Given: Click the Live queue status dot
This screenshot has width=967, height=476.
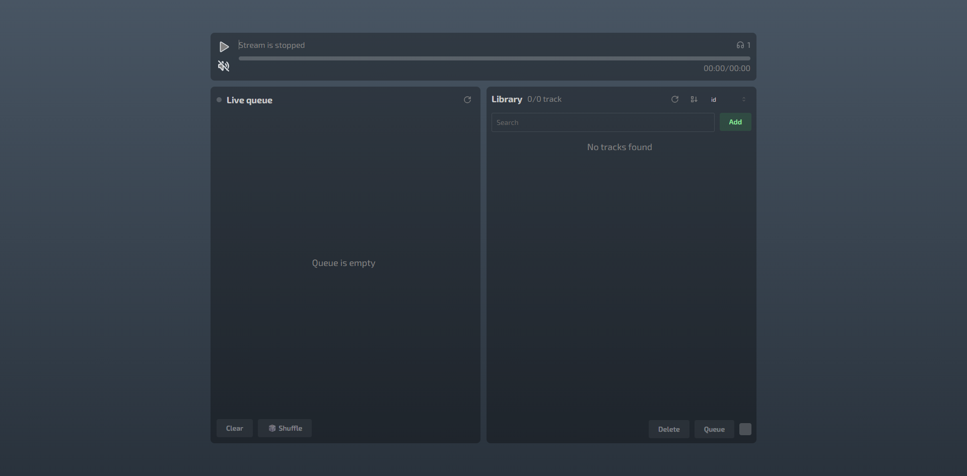Looking at the screenshot, I should (219, 100).
